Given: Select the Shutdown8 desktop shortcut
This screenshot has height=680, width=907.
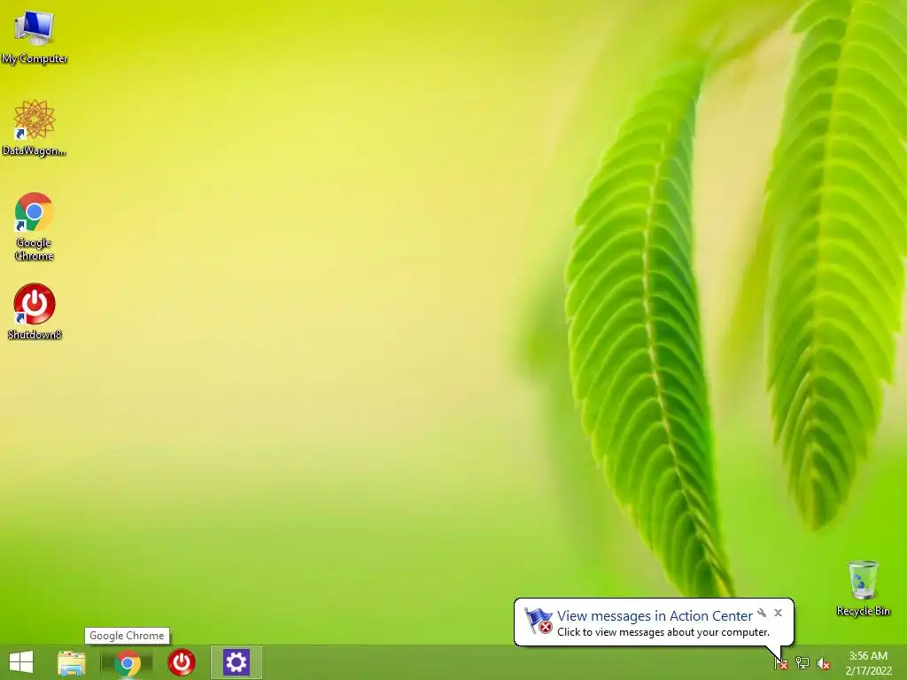Looking at the screenshot, I should click(x=35, y=311).
